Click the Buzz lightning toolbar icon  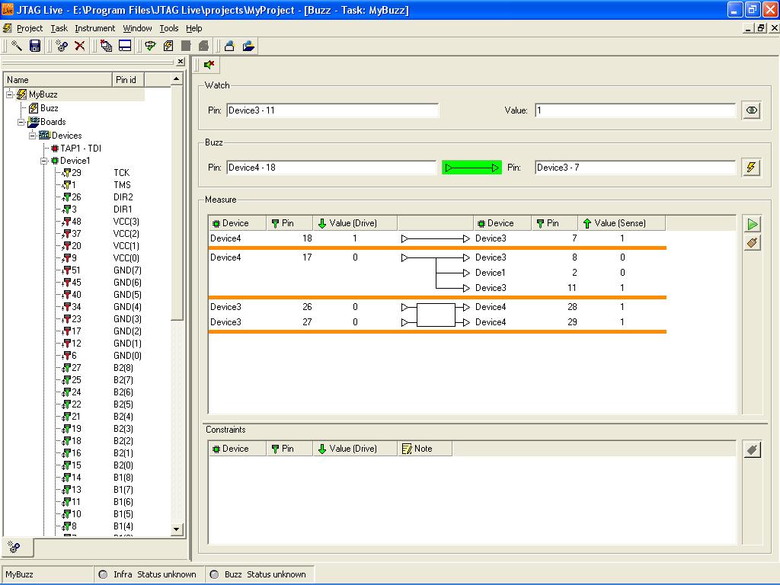[x=168, y=46]
